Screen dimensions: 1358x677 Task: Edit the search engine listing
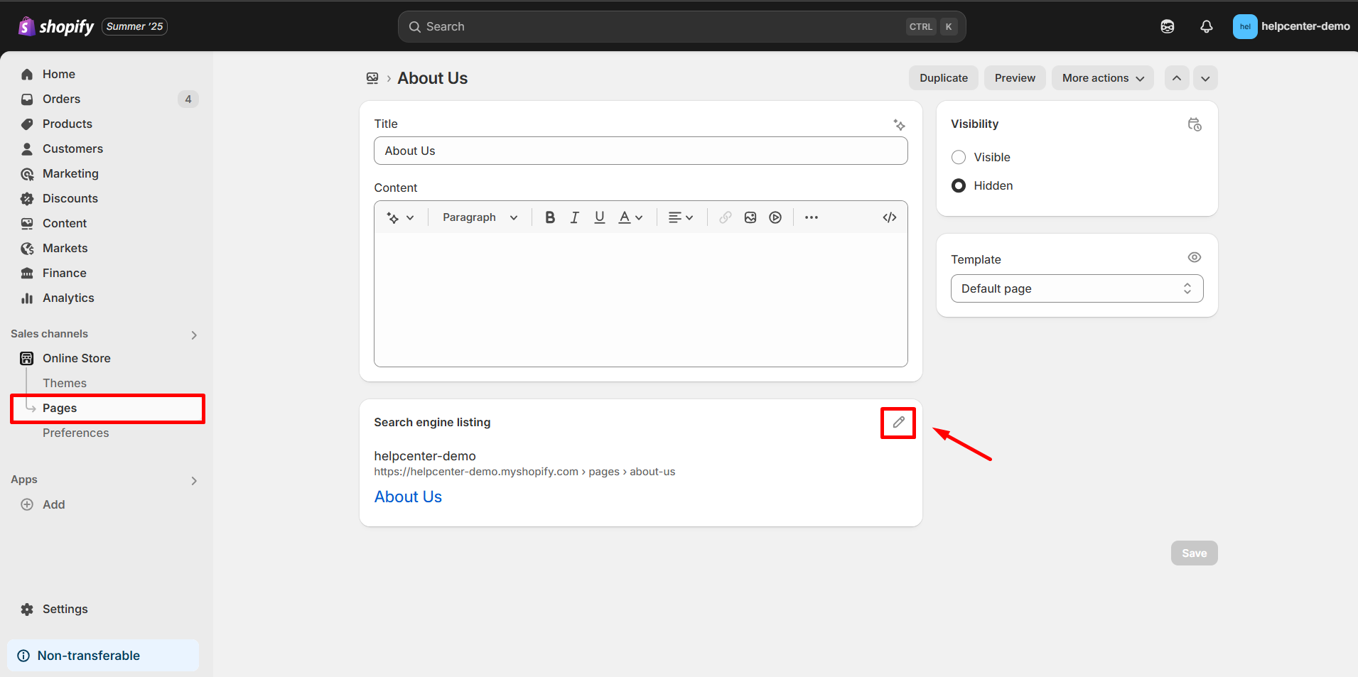tap(898, 423)
